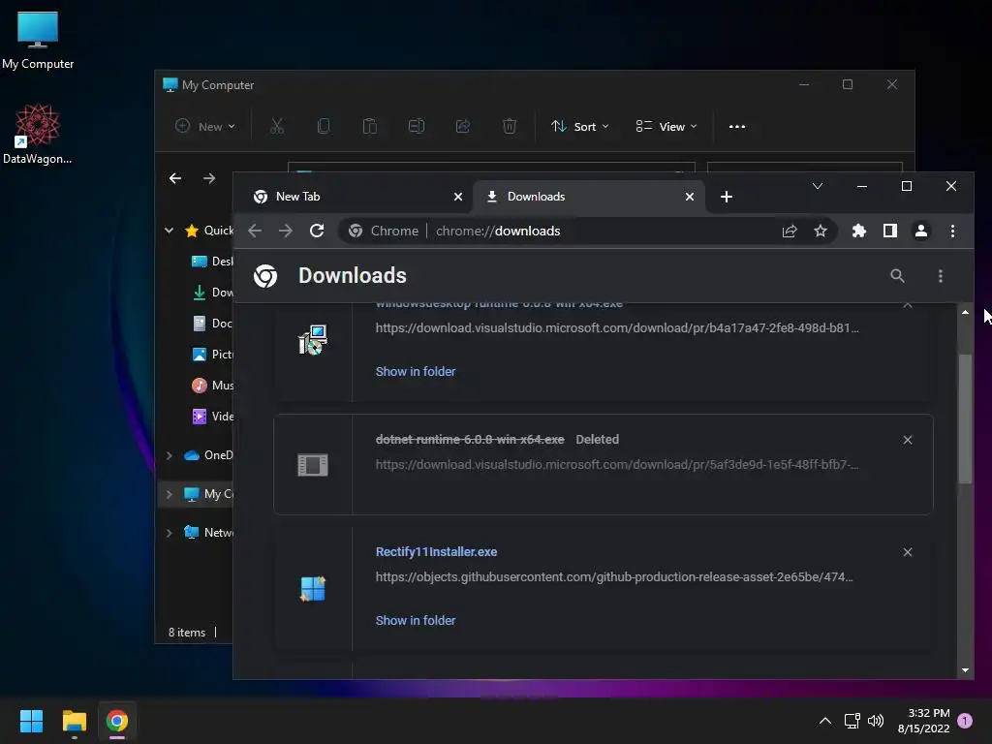Expand Network tree node
Image resolution: width=992 pixels, height=744 pixels.
(x=169, y=533)
